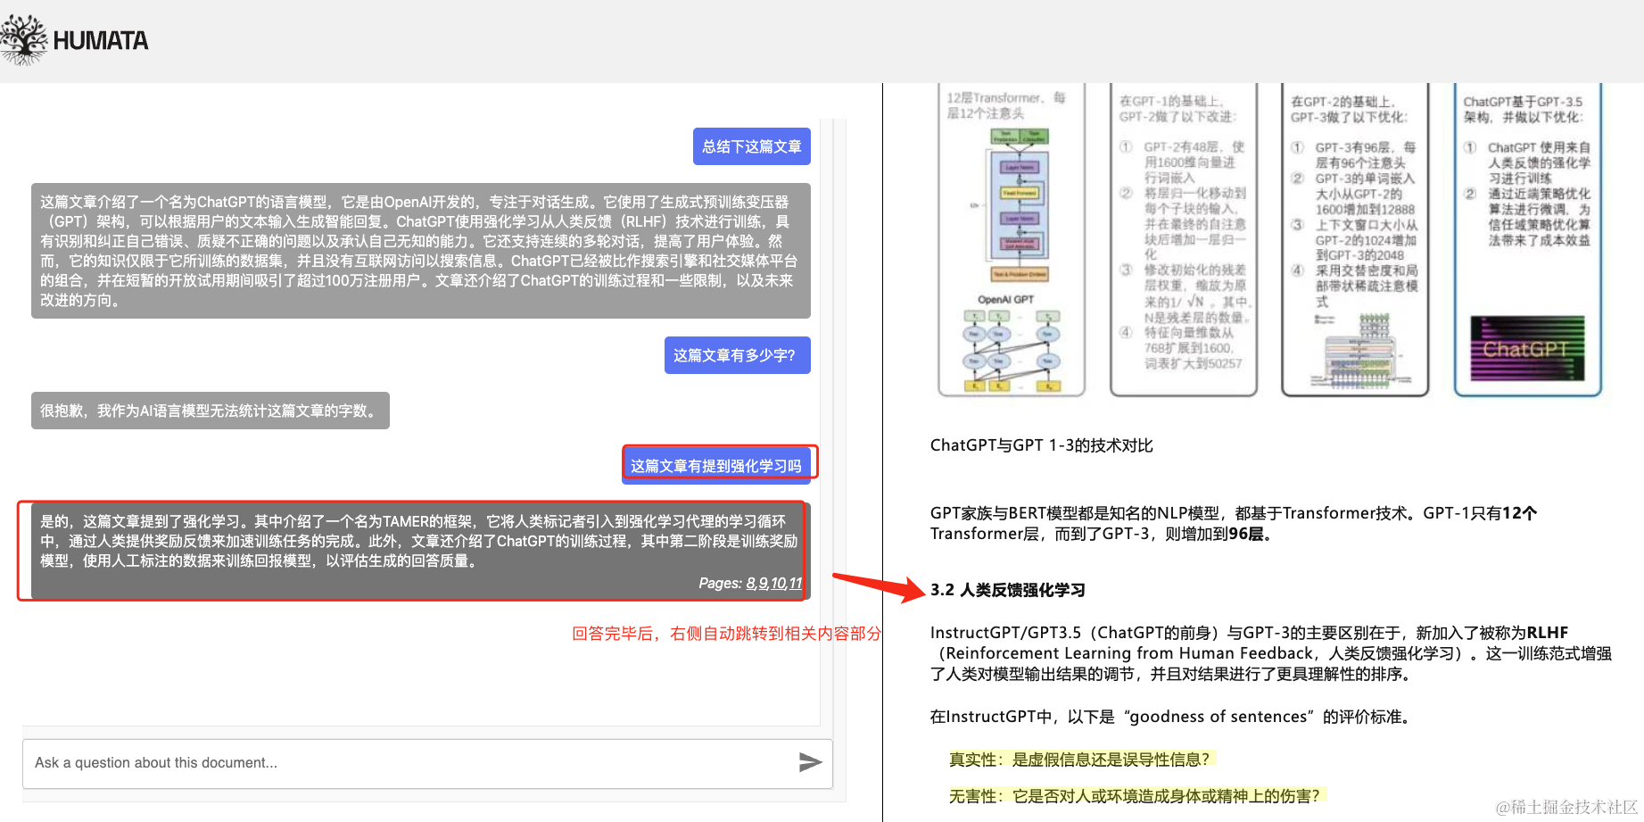Click the 'Pages:' label in the answer

point(720,584)
